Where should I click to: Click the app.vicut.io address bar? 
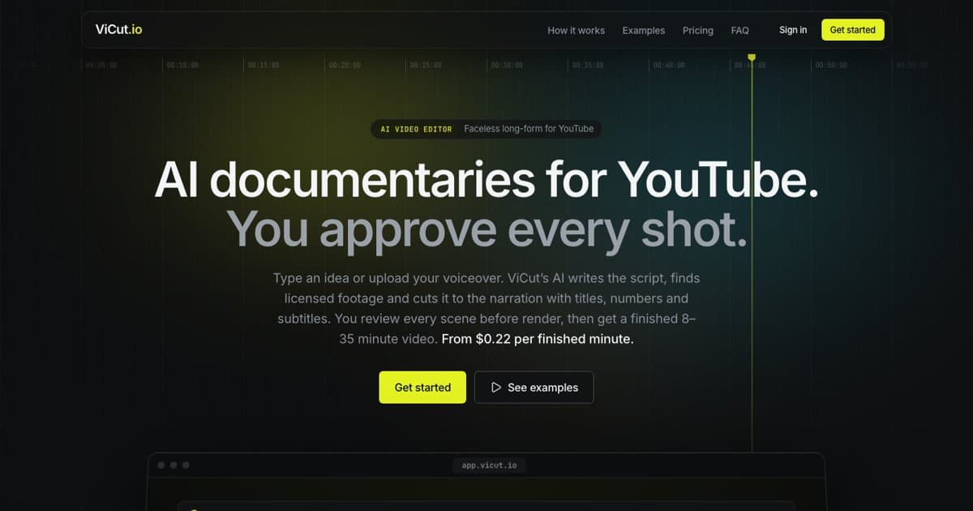click(488, 466)
